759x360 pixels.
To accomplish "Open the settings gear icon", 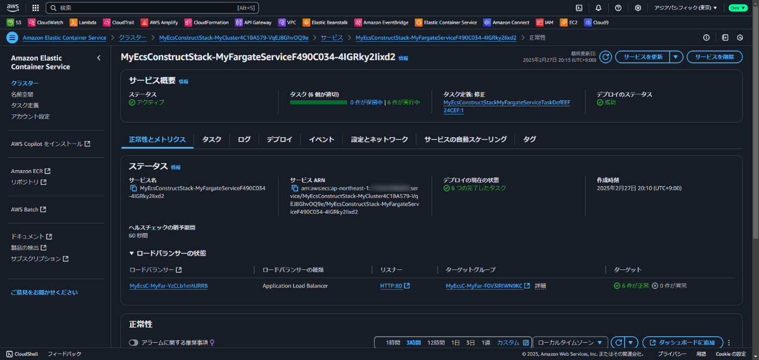I will pyautogui.click(x=638, y=8).
